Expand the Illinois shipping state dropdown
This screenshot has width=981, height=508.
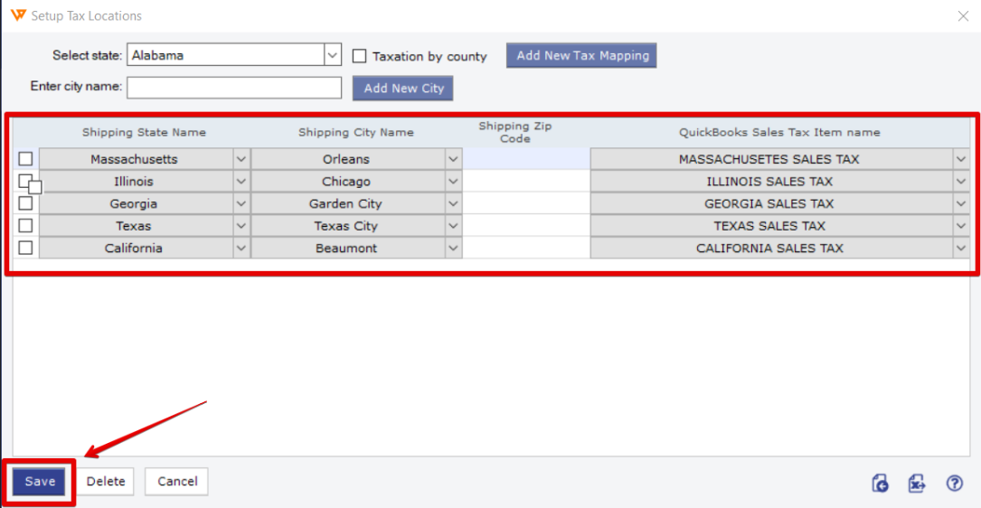tap(241, 182)
